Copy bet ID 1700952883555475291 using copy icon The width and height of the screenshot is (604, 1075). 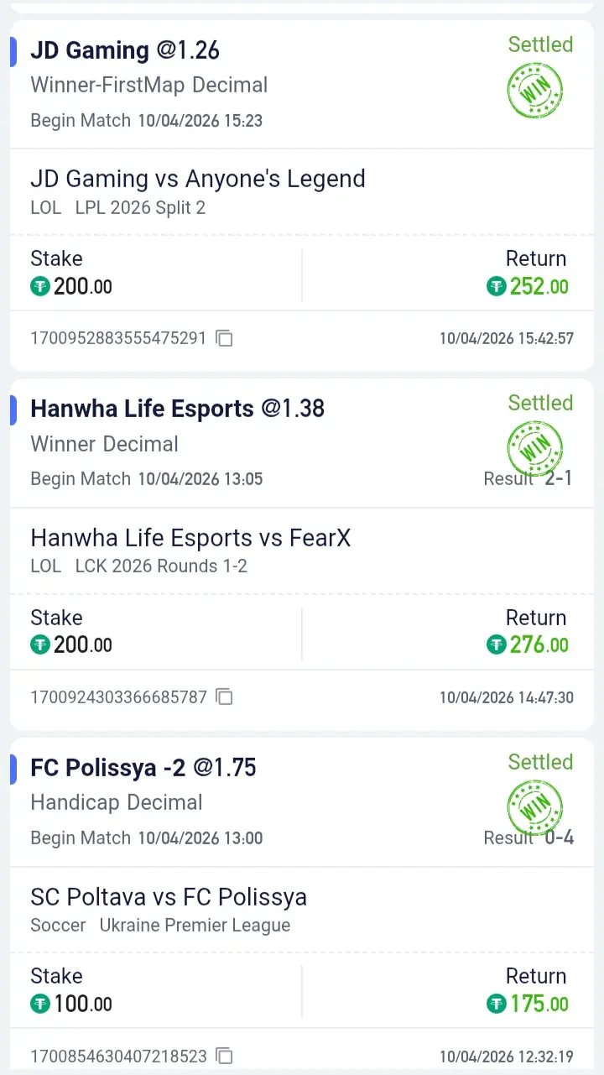224,339
